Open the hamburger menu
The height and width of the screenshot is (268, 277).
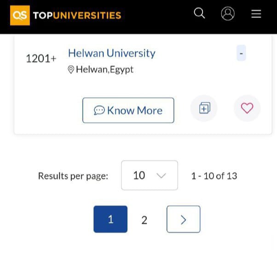click(256, 14)
